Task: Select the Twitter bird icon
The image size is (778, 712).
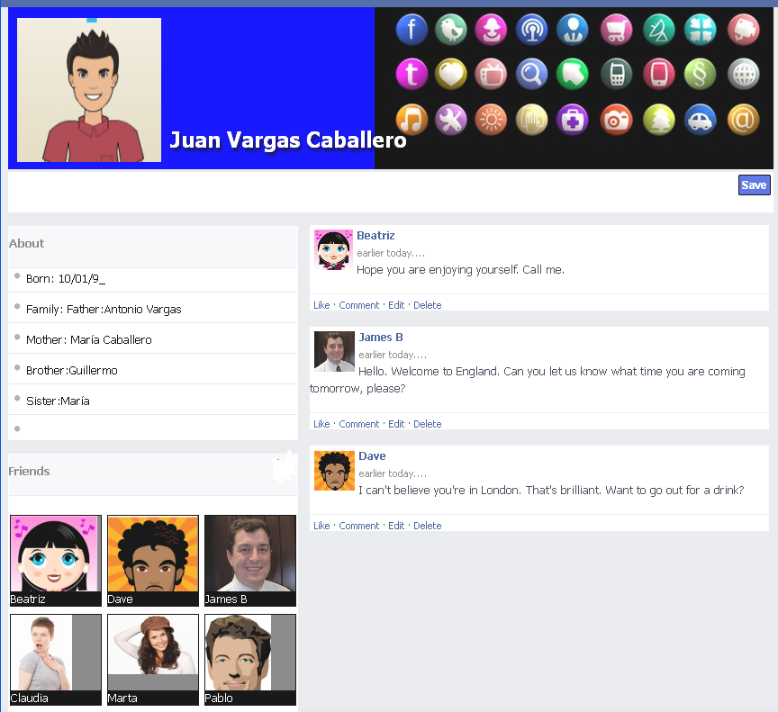Action: 451,29
